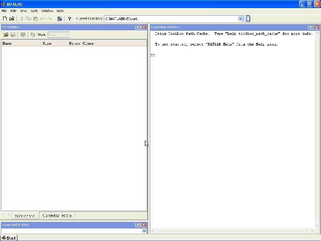Screen dimensions: 321x241
Task: Switch to the Current Directory tab
Action: point(57,216)
